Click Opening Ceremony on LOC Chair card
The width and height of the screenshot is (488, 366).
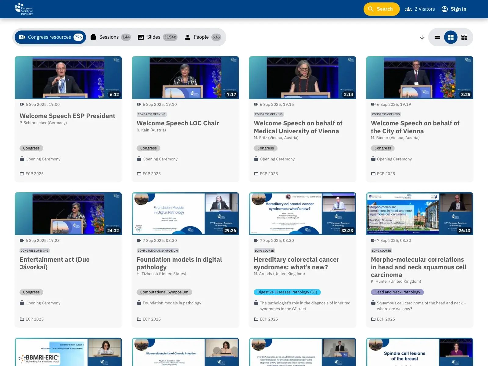[160, 159]
